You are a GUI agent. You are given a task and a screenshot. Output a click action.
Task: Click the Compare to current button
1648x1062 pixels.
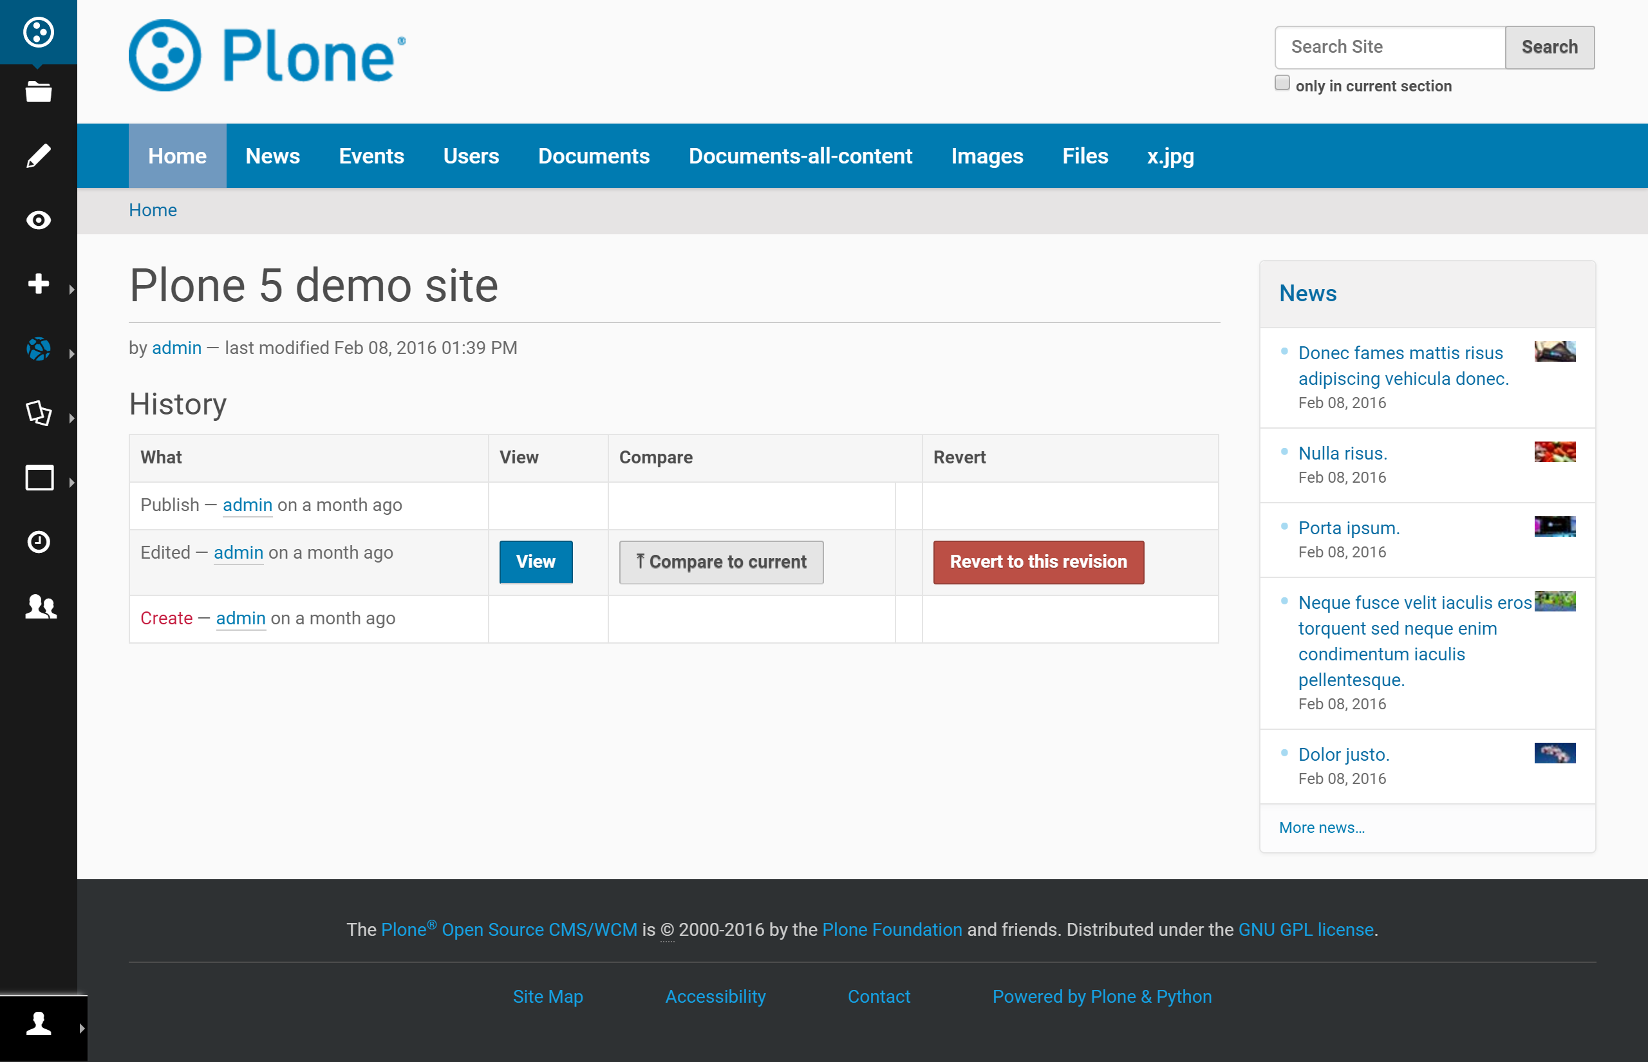coord(721,562)
